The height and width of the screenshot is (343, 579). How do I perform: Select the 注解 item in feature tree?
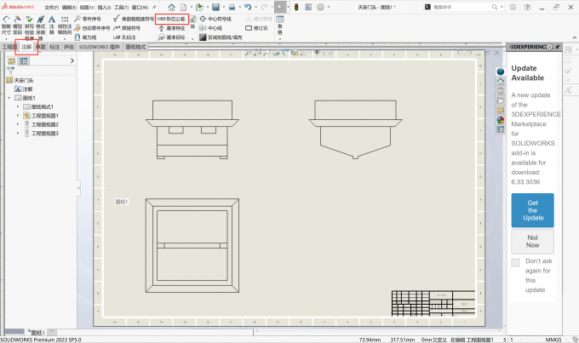pos(24,89)
